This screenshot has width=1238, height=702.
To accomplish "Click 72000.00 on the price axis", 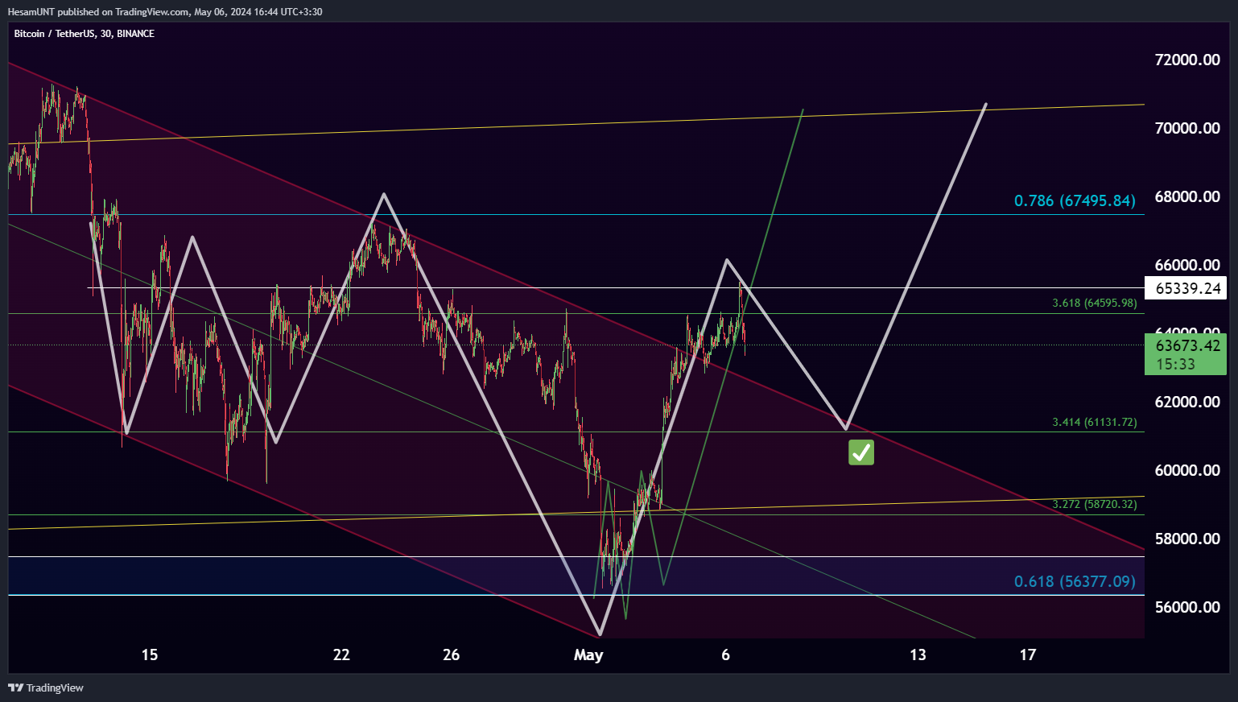I will click(1187, 60).
